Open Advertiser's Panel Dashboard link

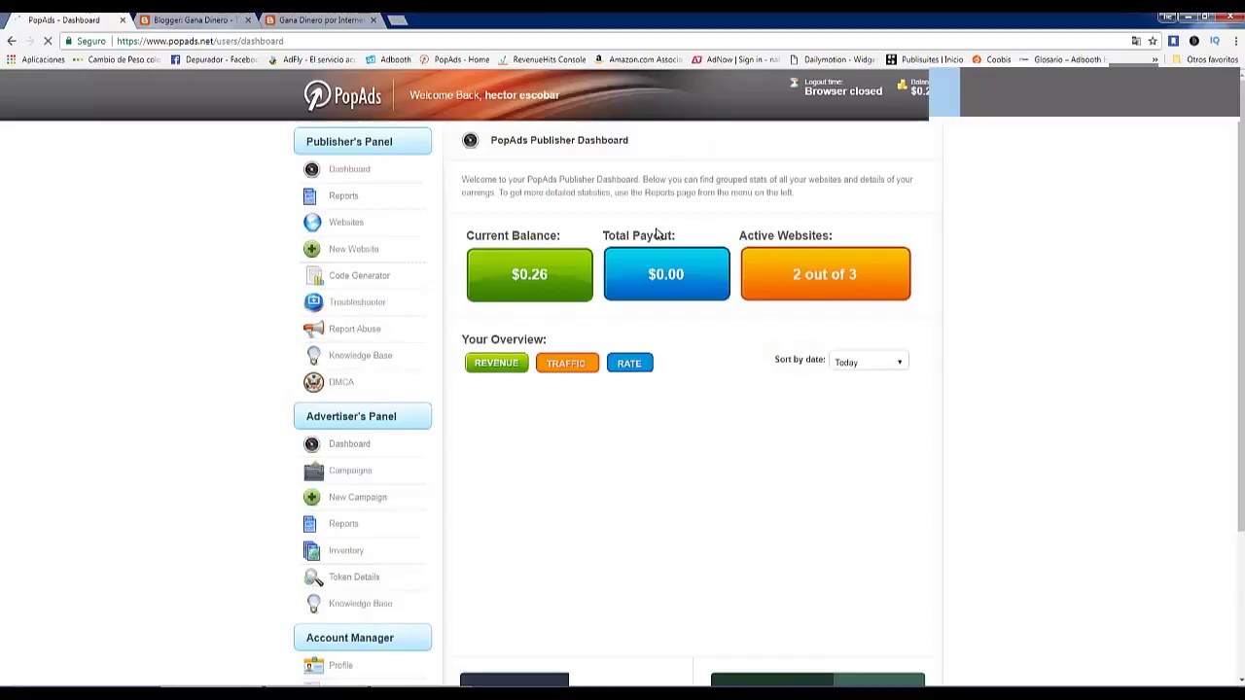tap(349, 444)
